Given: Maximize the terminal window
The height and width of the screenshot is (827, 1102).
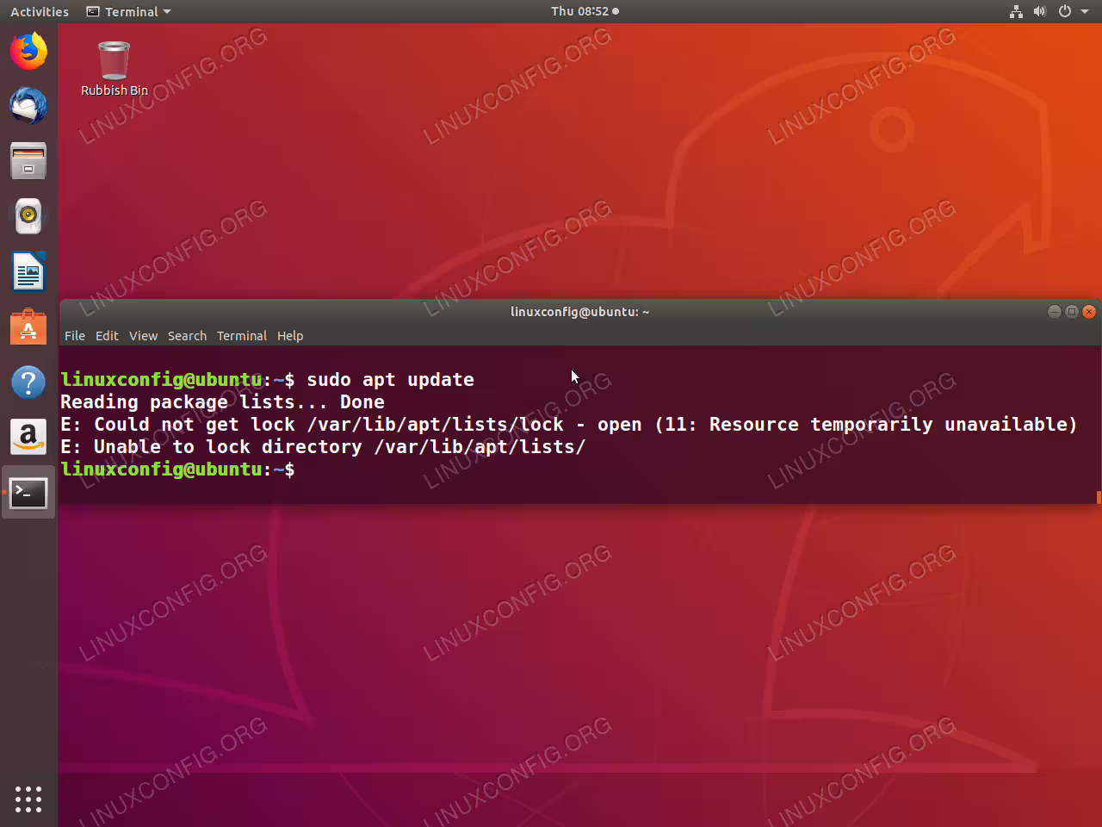Looking at the screenshot, I should point(1072,312).
